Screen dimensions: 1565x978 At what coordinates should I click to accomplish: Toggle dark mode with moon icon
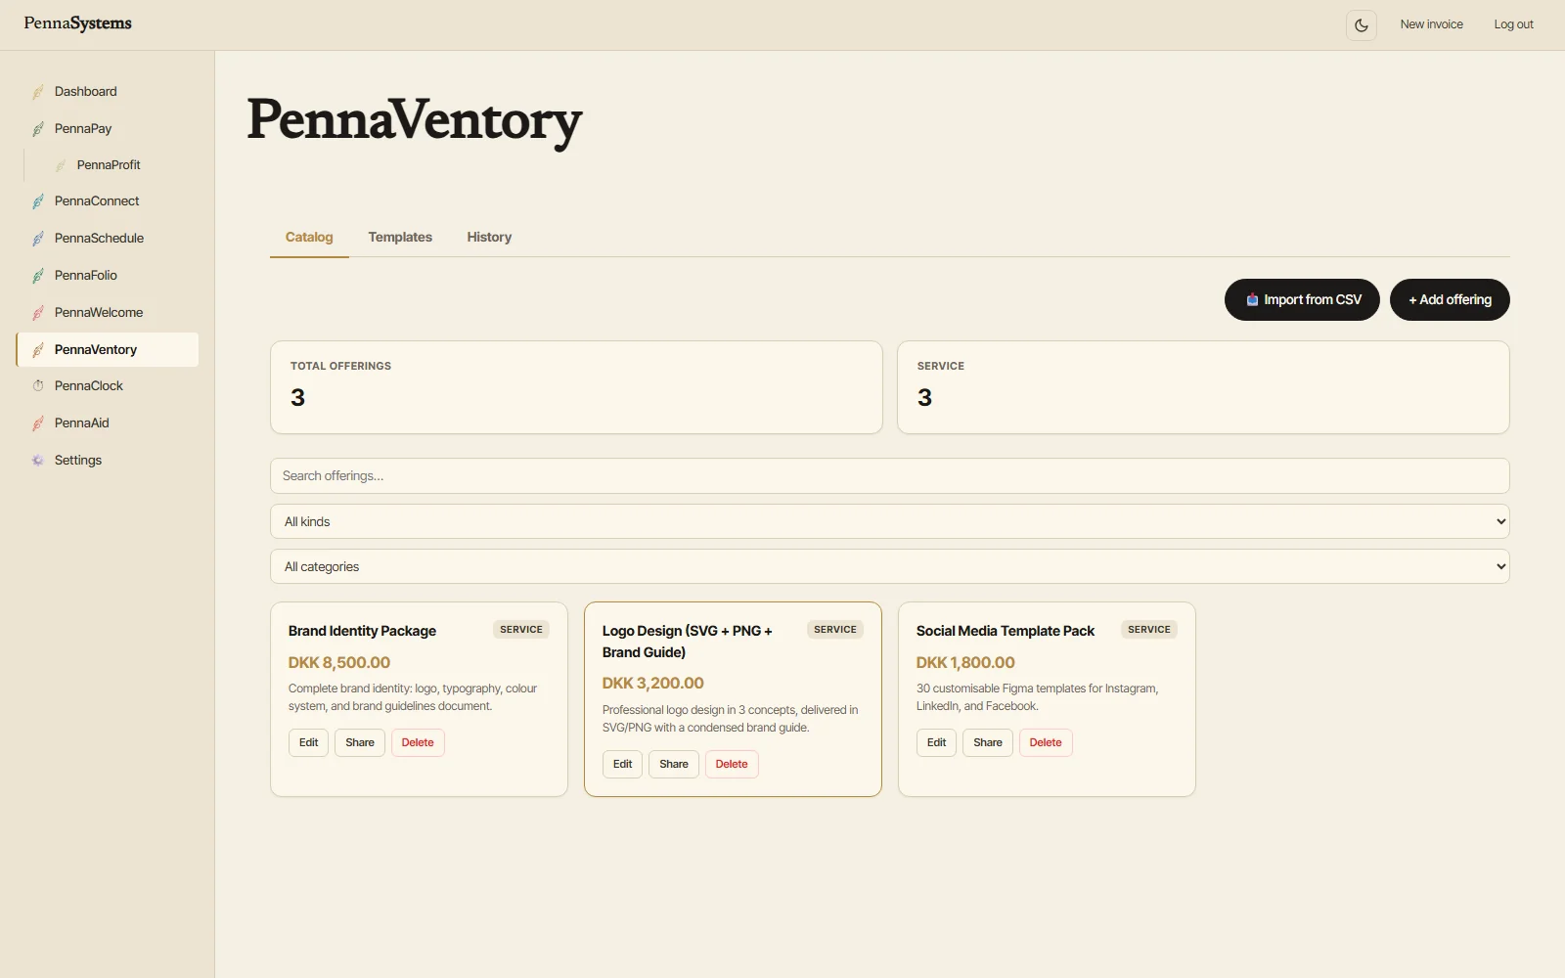point(1361,24)
